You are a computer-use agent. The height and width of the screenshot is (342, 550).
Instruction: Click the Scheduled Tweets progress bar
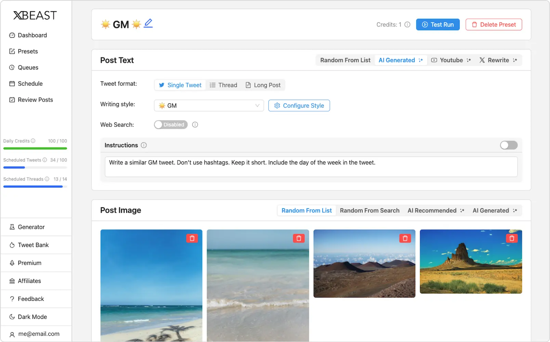click(x=35, y=167)
